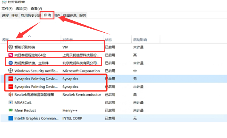
Task: Click 已启用 status in the Realtek row
Action: (x=110, y=95)
